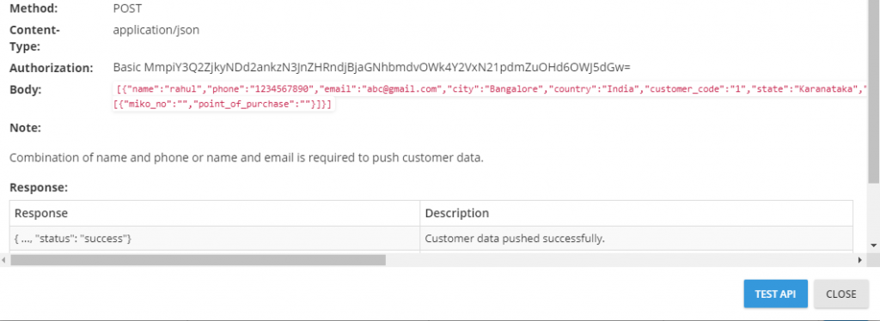Click the vertical scrollbar down arrow
Screen dimensions: 880x321
tap(874, 245)
